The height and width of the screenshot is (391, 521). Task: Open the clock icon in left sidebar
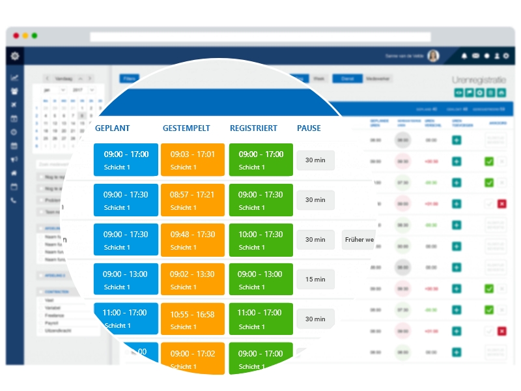pyautogui.click(x=14, y=132)
